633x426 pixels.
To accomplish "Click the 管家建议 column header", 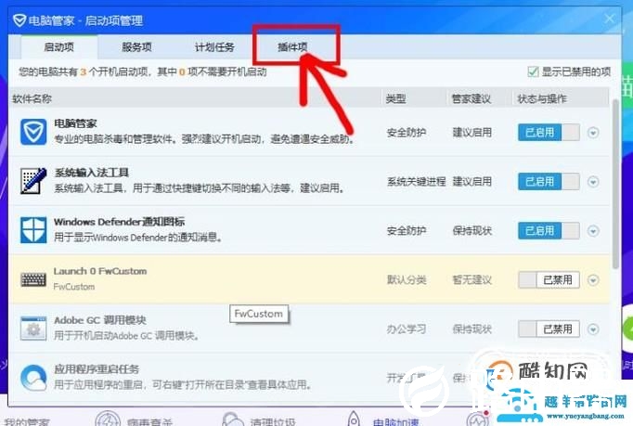I will [x=472, y=99].
